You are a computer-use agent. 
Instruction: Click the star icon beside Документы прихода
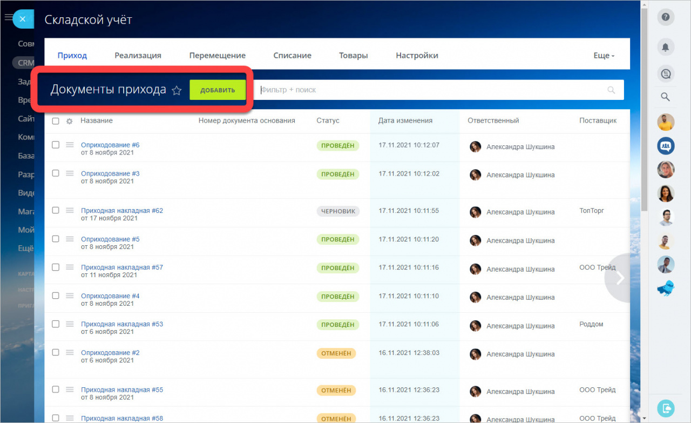(x=177, y=91)
